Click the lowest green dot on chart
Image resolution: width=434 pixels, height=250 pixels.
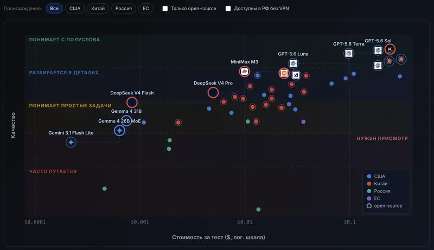click(x=258, y=209)
